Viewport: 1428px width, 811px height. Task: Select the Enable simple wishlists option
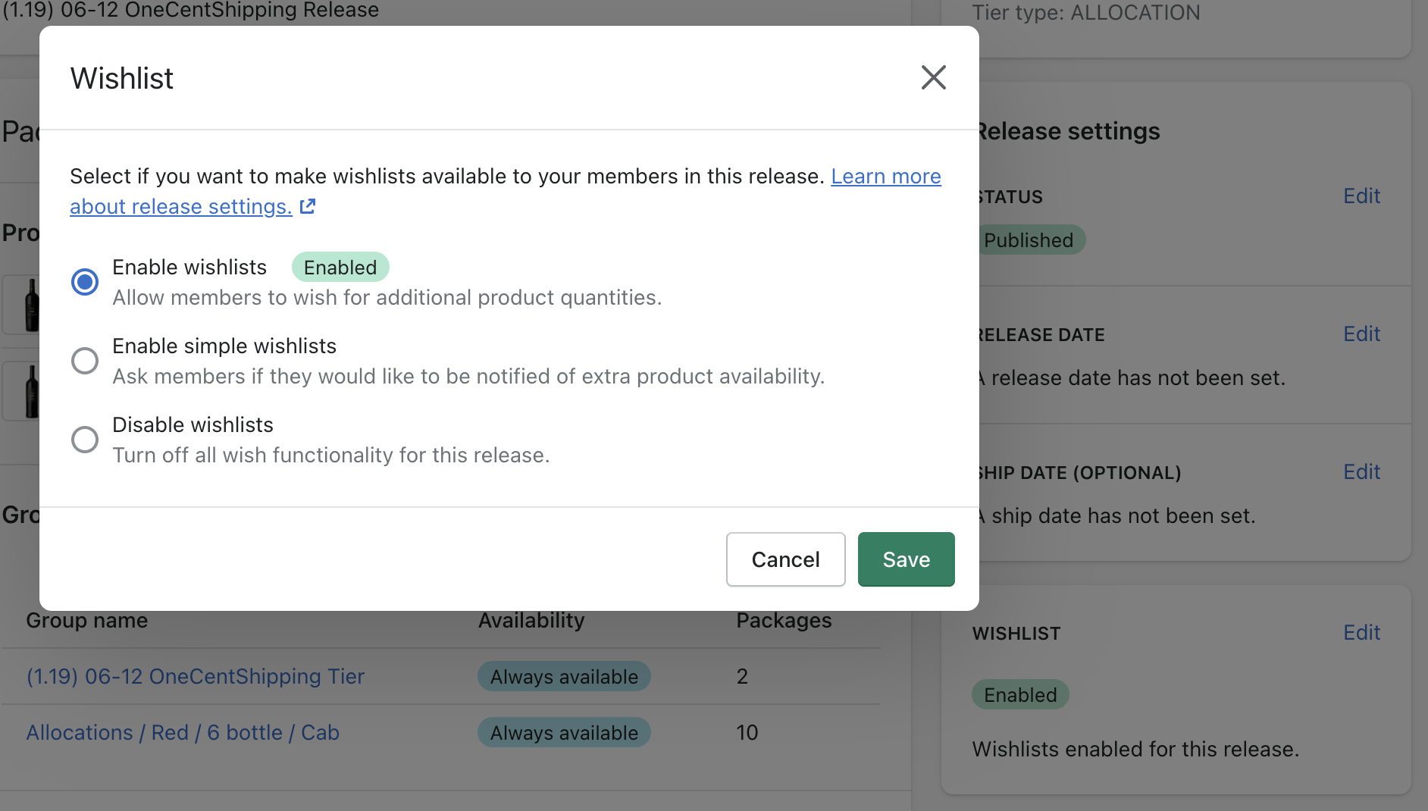pos(85,361)
